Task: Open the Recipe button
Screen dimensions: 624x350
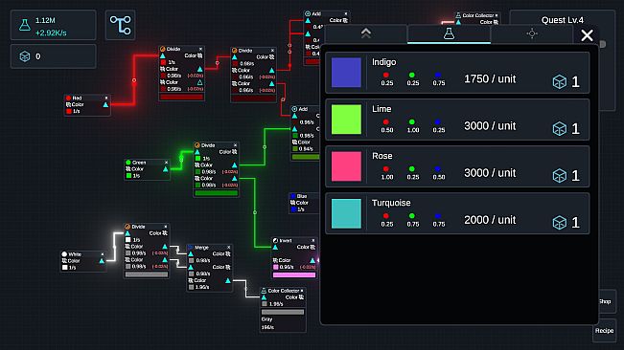Action: 604,331
